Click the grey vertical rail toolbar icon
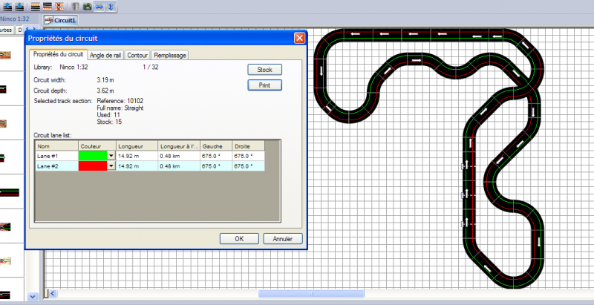594x305 pixels. pos(76,5)
